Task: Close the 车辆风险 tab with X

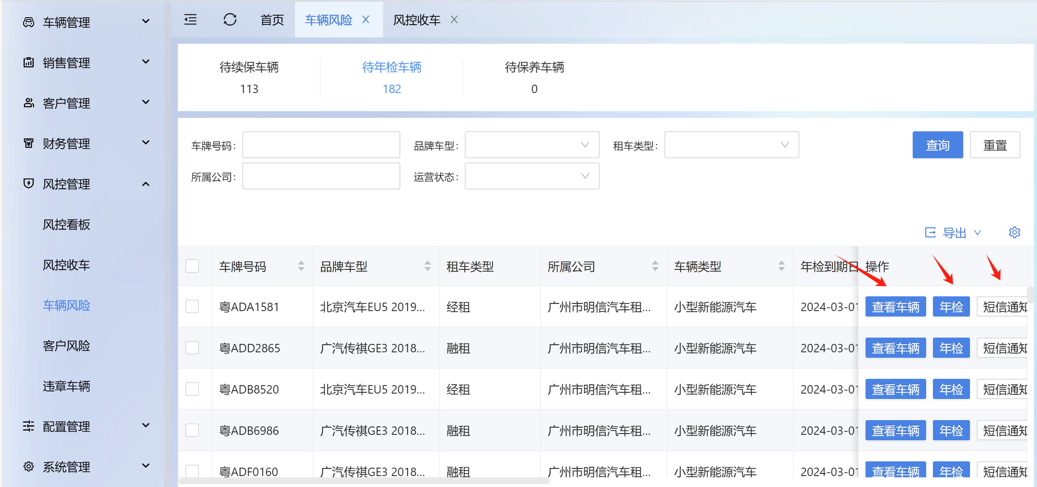Action: point(366,20)
